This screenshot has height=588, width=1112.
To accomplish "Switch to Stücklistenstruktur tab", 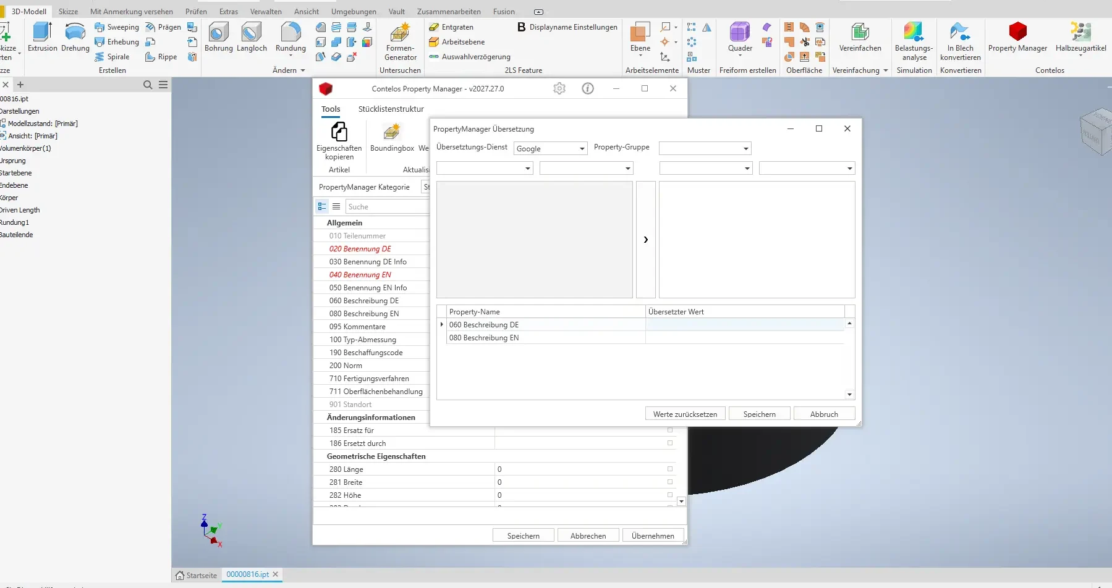I will [391, 109].
